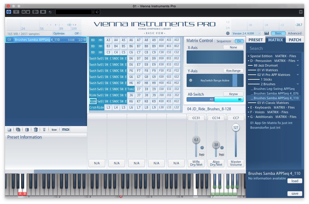The width and height of the screenshot is (309, 204).
Task: Click the CC14 controller label button
Action: pyautogui.click(x=216, y=118)
